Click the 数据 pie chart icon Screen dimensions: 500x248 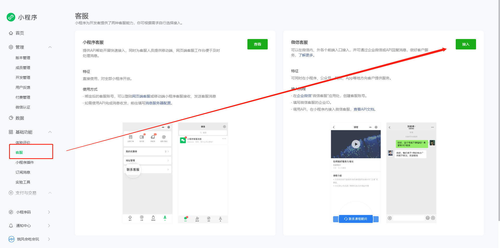click(x=11, y=118)
